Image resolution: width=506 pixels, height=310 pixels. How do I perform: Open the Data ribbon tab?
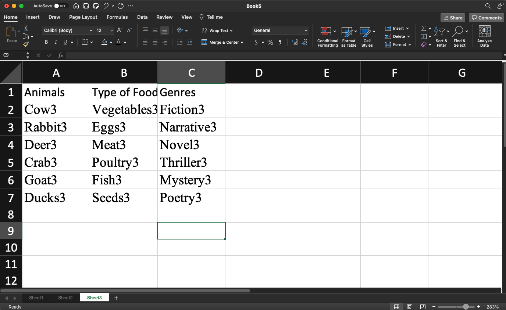point(142,17)
